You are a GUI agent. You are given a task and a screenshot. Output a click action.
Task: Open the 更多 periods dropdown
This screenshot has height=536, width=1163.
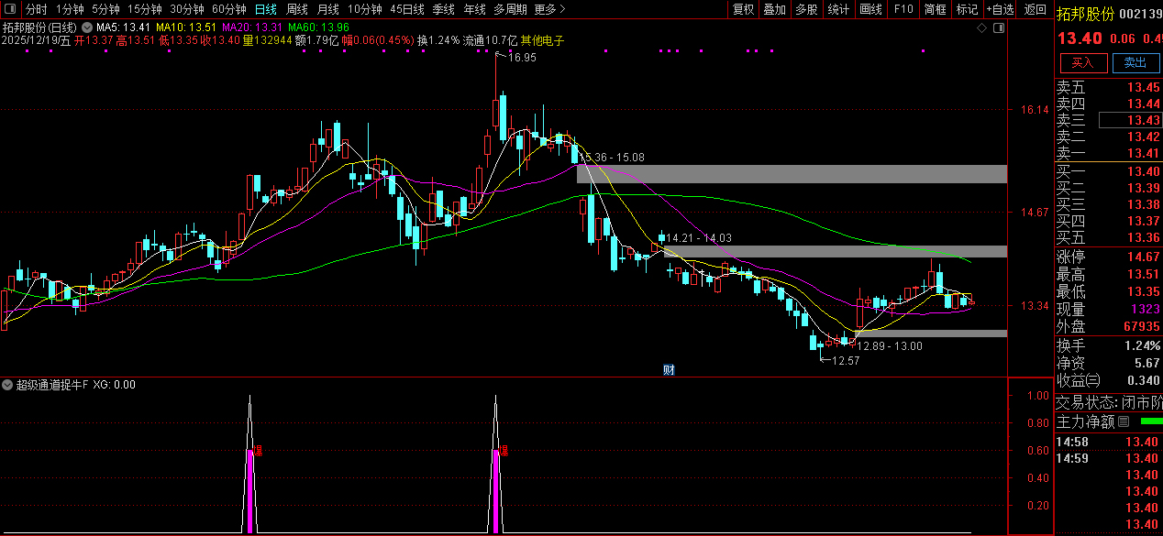click(x=549, y=9)
